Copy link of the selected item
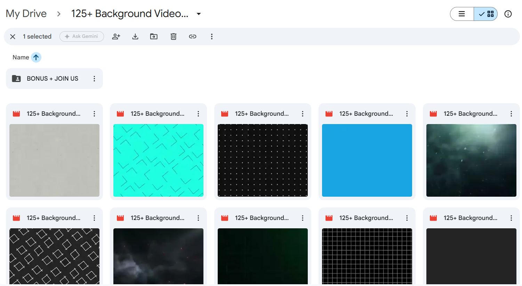This screenshot has height=286, width=522. click(193, 36)
